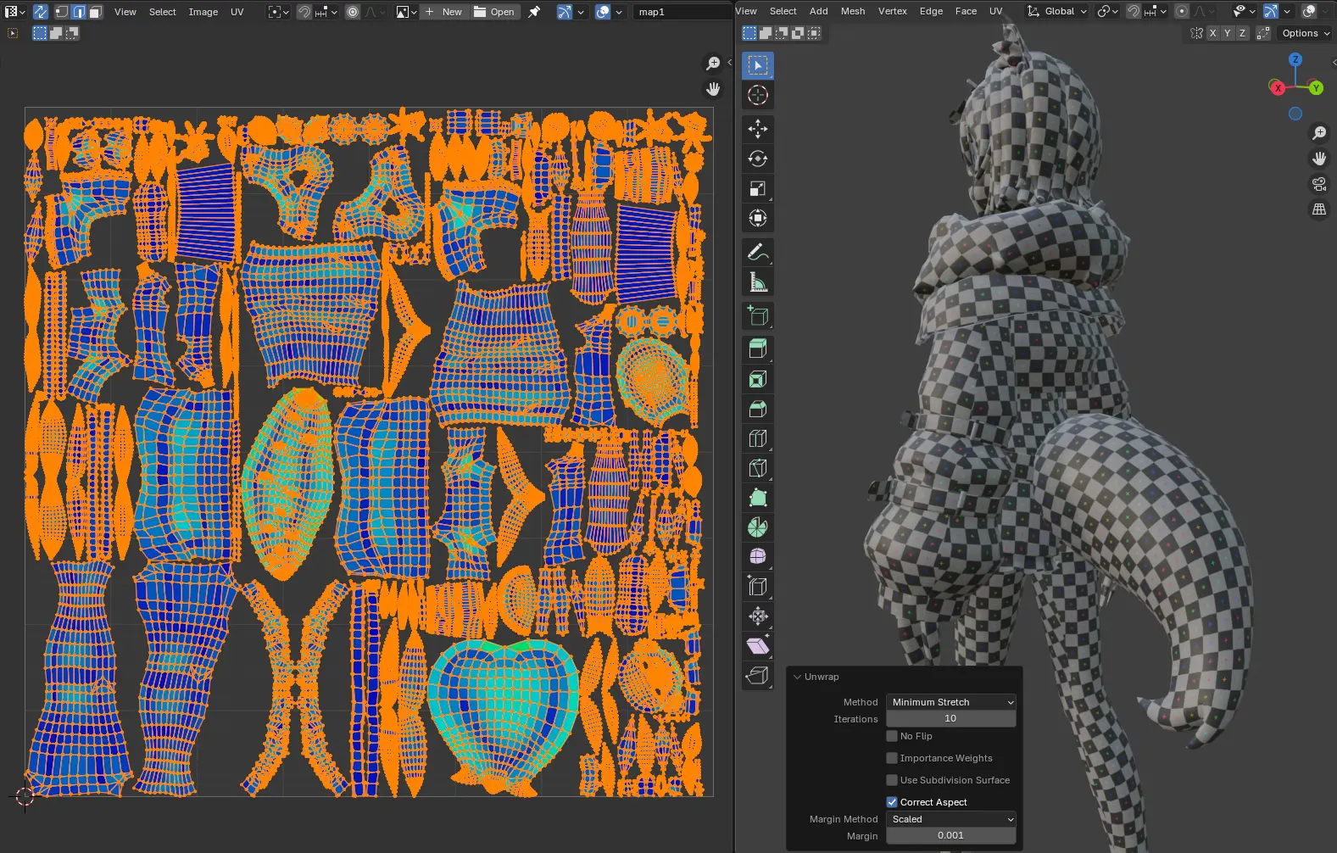Open the Mesh menu in 3D viewport
This screenshot has width=1337, height=853.
pos(853,11)
